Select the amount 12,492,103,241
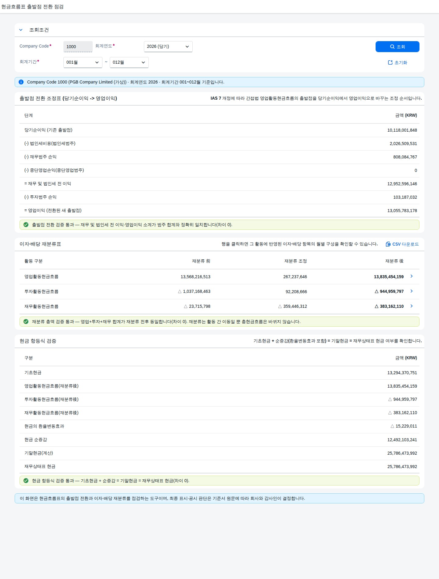Image resolution: width=439 pixels, height=579 pixels. click(402, 440)
